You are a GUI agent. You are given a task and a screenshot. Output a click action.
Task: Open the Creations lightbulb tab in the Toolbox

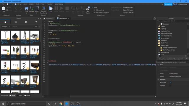click(36, 22)
